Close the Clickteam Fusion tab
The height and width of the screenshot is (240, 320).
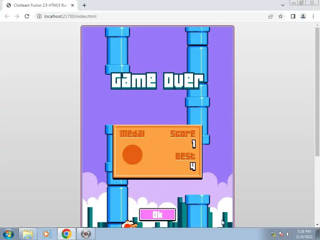click(x=72, y=5)
